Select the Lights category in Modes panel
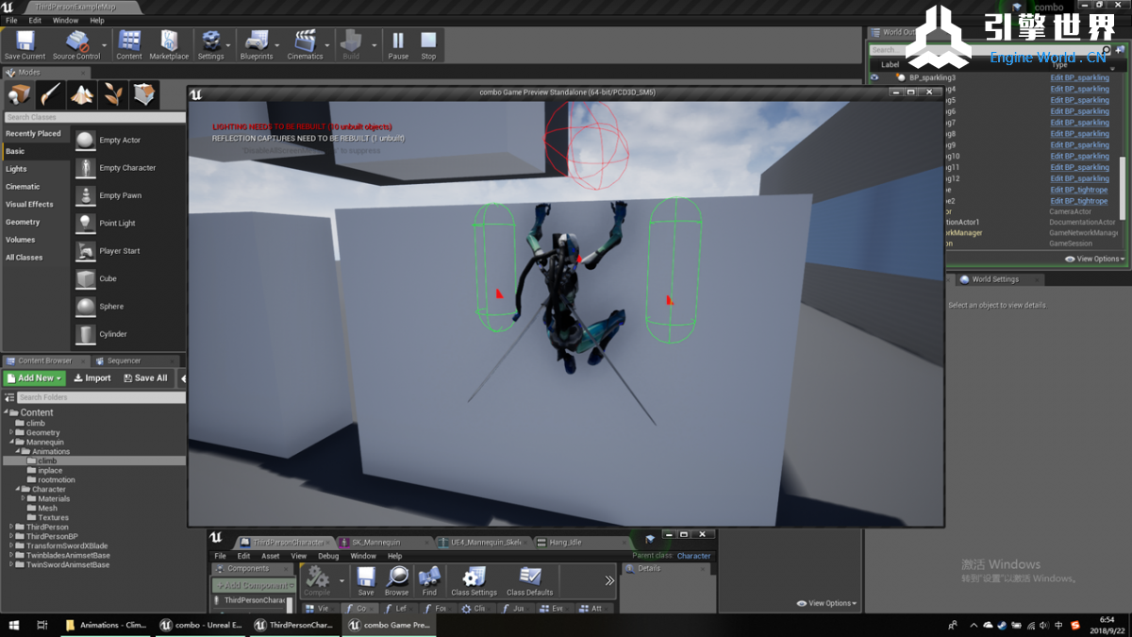Screen dimensions: 1132x637 click(x=16, y=169)
